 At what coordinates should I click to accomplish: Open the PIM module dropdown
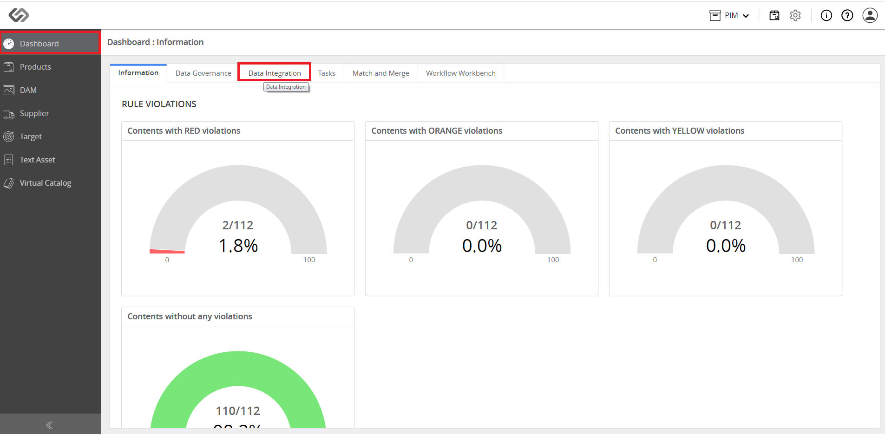(729, 15)
